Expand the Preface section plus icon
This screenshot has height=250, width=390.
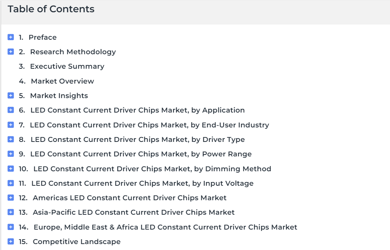[x=11, y=37]
